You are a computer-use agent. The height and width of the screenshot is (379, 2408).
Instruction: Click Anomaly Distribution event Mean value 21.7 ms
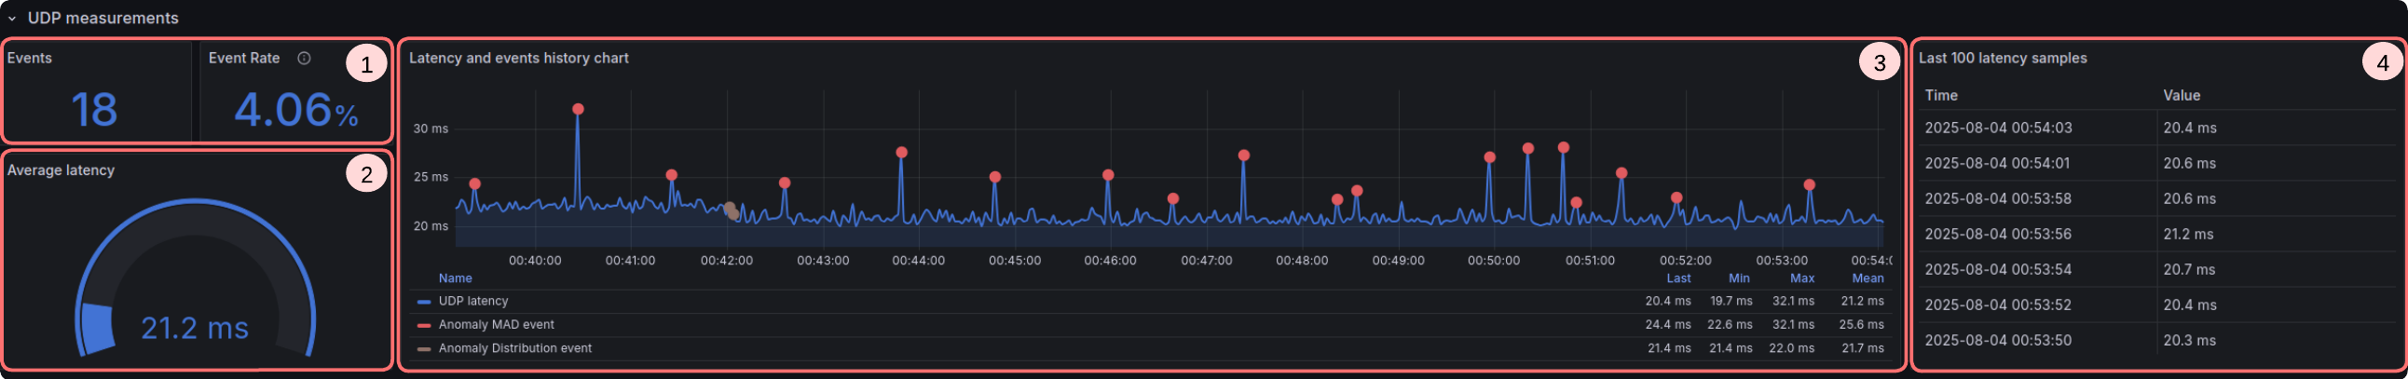[x=1862, y=348]
